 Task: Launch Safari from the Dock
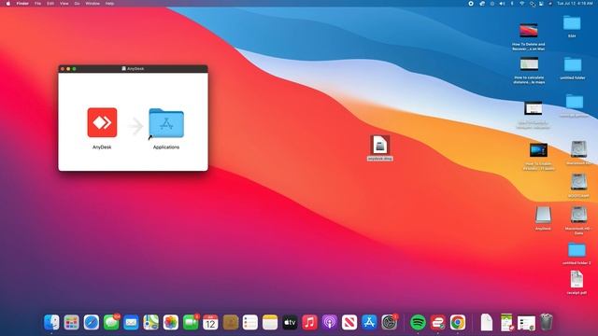pyautogui.click(x=92, y=323)
